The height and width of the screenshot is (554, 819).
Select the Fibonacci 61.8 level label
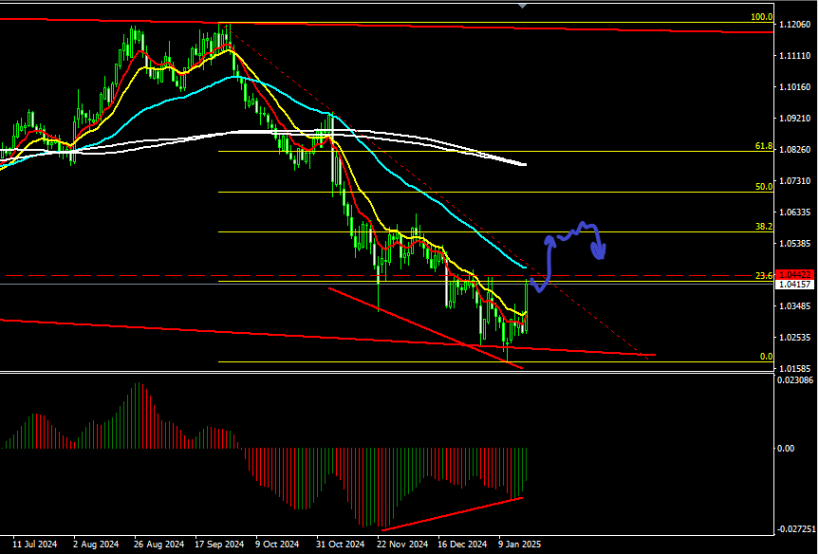(x=764, y=146)
